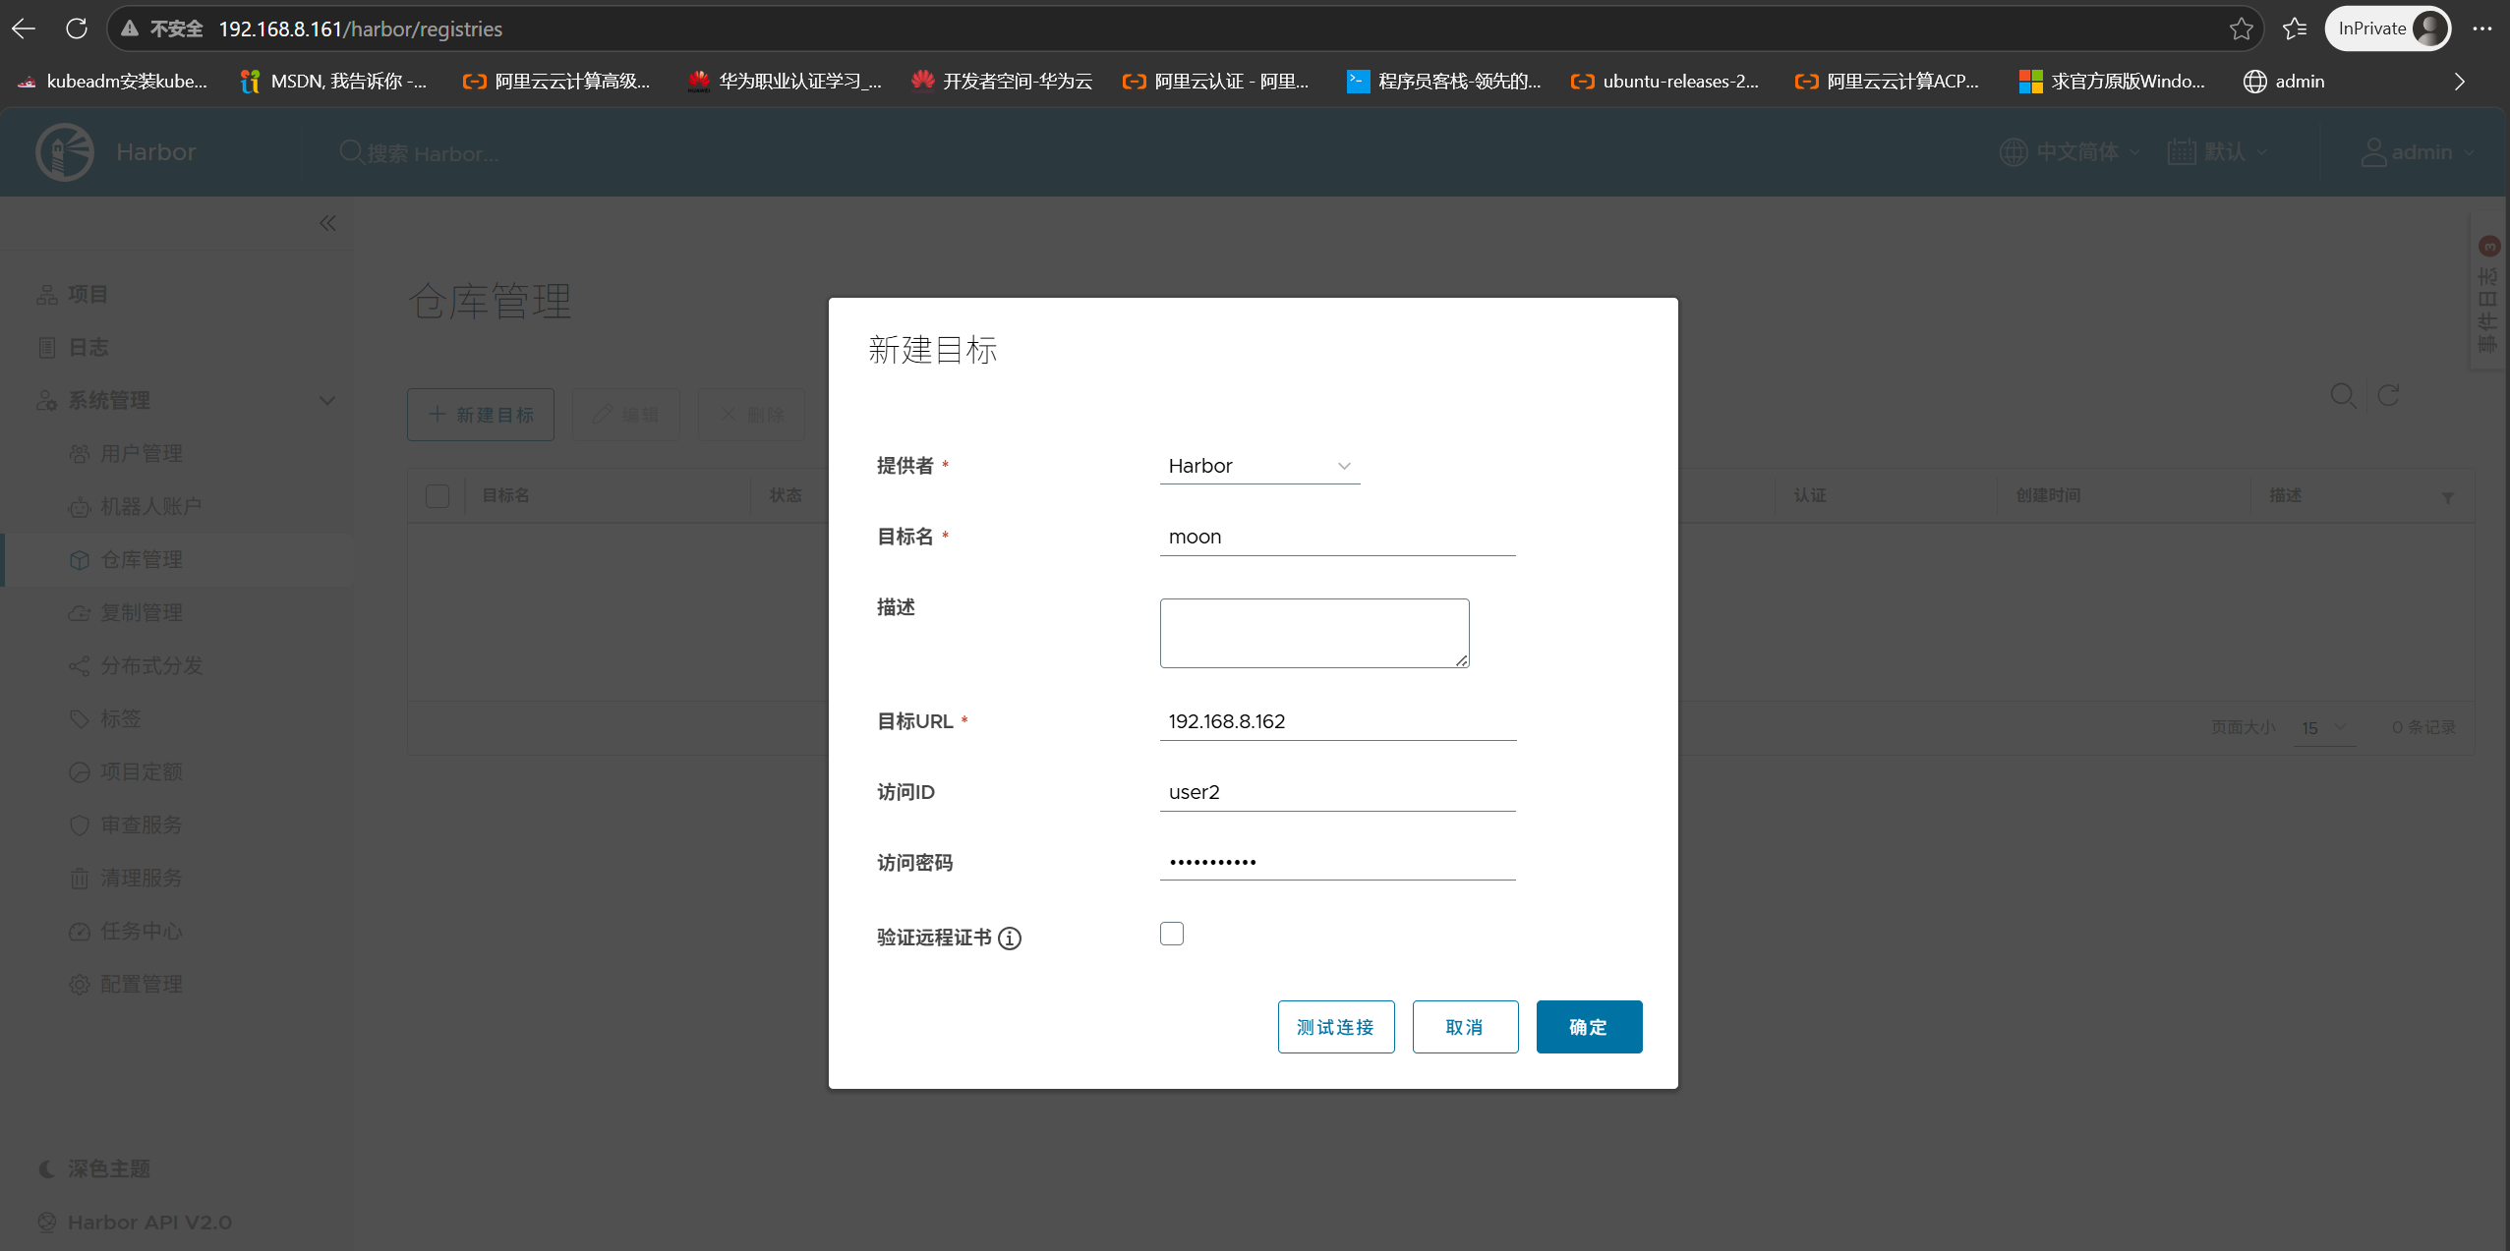Screen dimensions: 2510x1251
Task: Click the 描述 text area
Action: pos(1314,633)
